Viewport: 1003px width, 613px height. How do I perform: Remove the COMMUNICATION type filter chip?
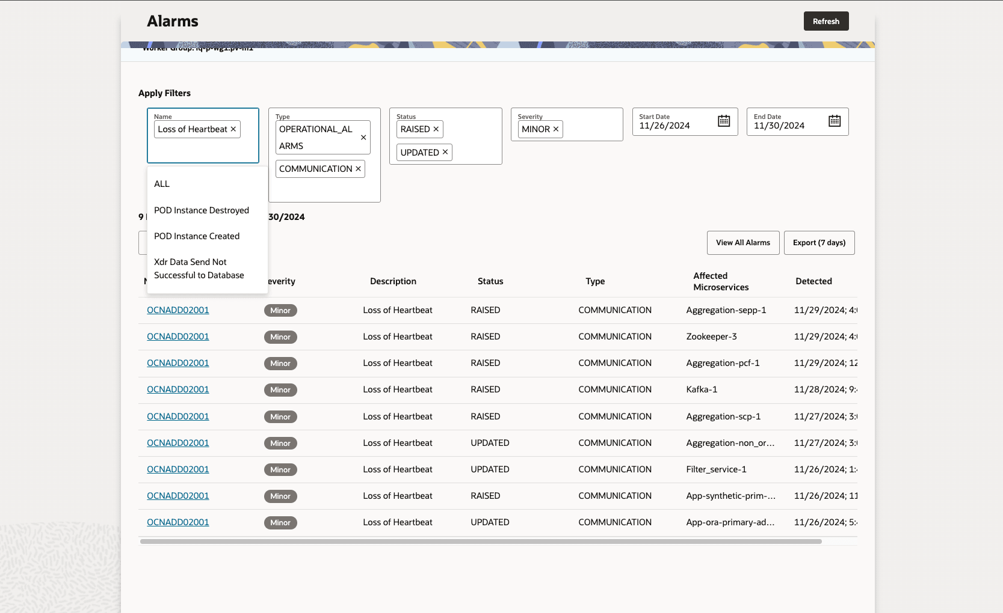(358, 169)
